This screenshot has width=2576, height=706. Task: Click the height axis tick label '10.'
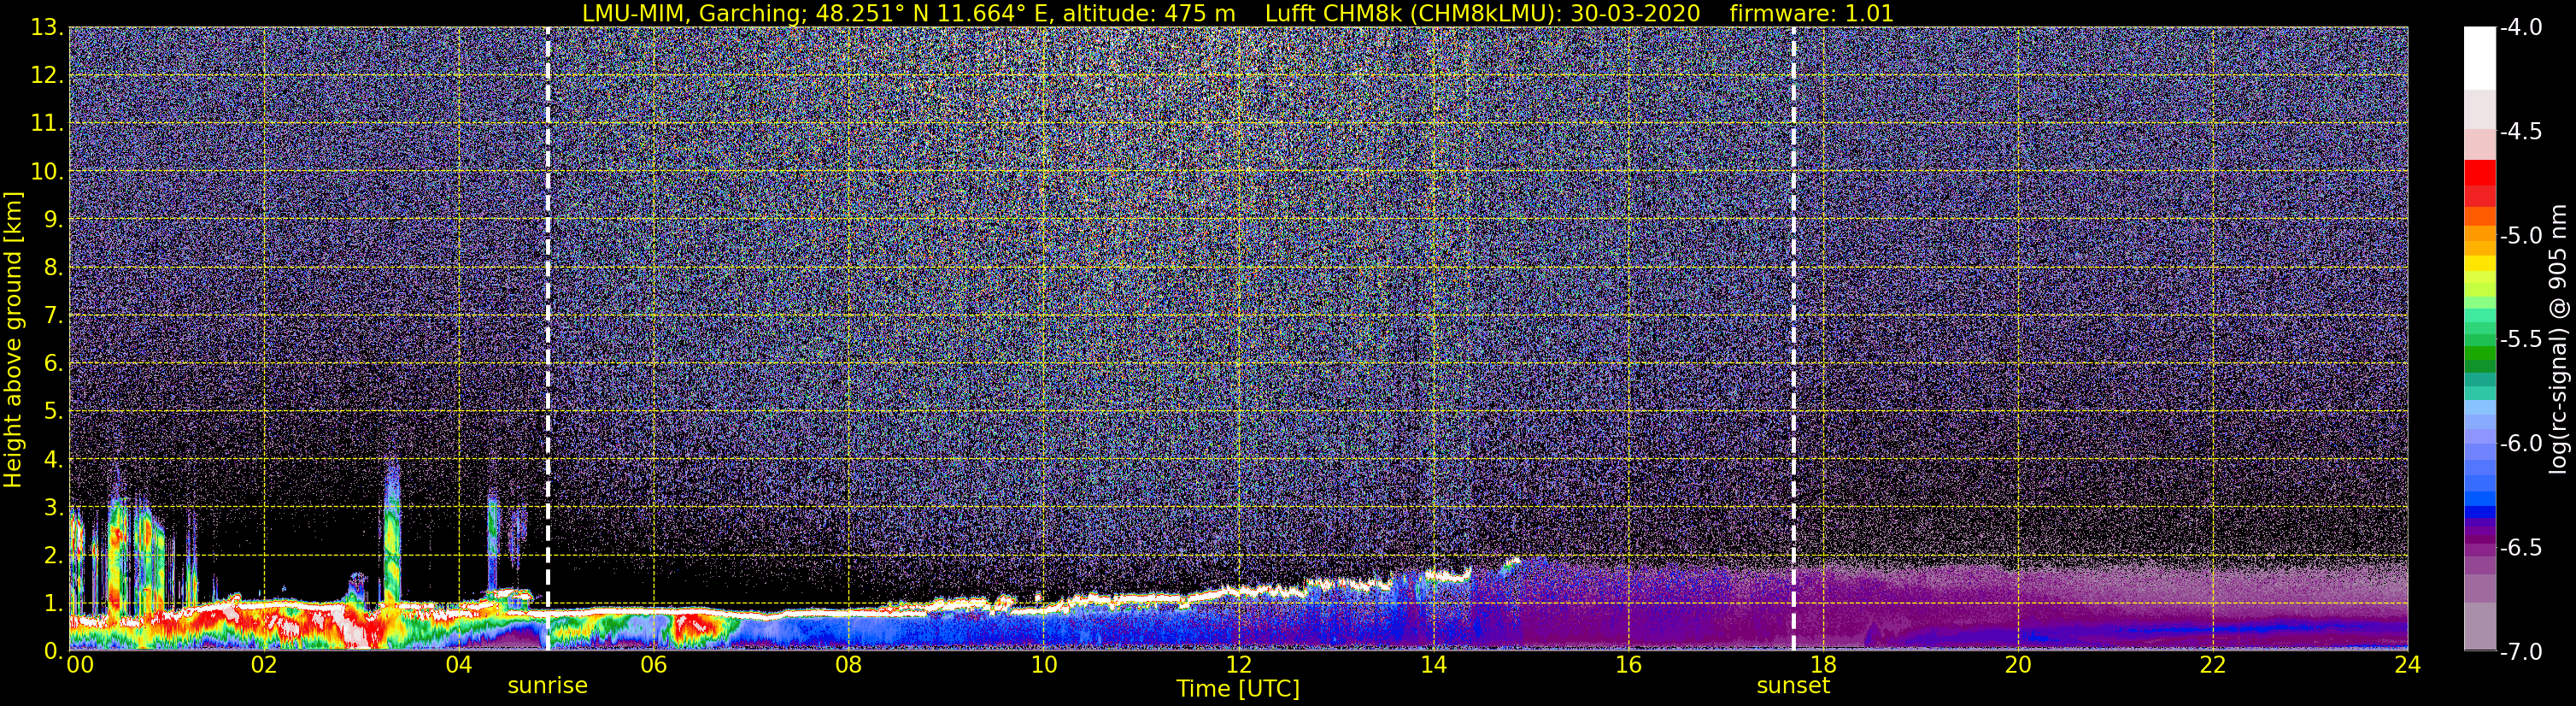[47, 172]
